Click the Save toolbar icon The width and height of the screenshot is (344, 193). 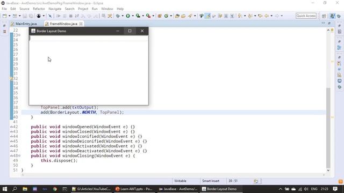coord(25,16)
